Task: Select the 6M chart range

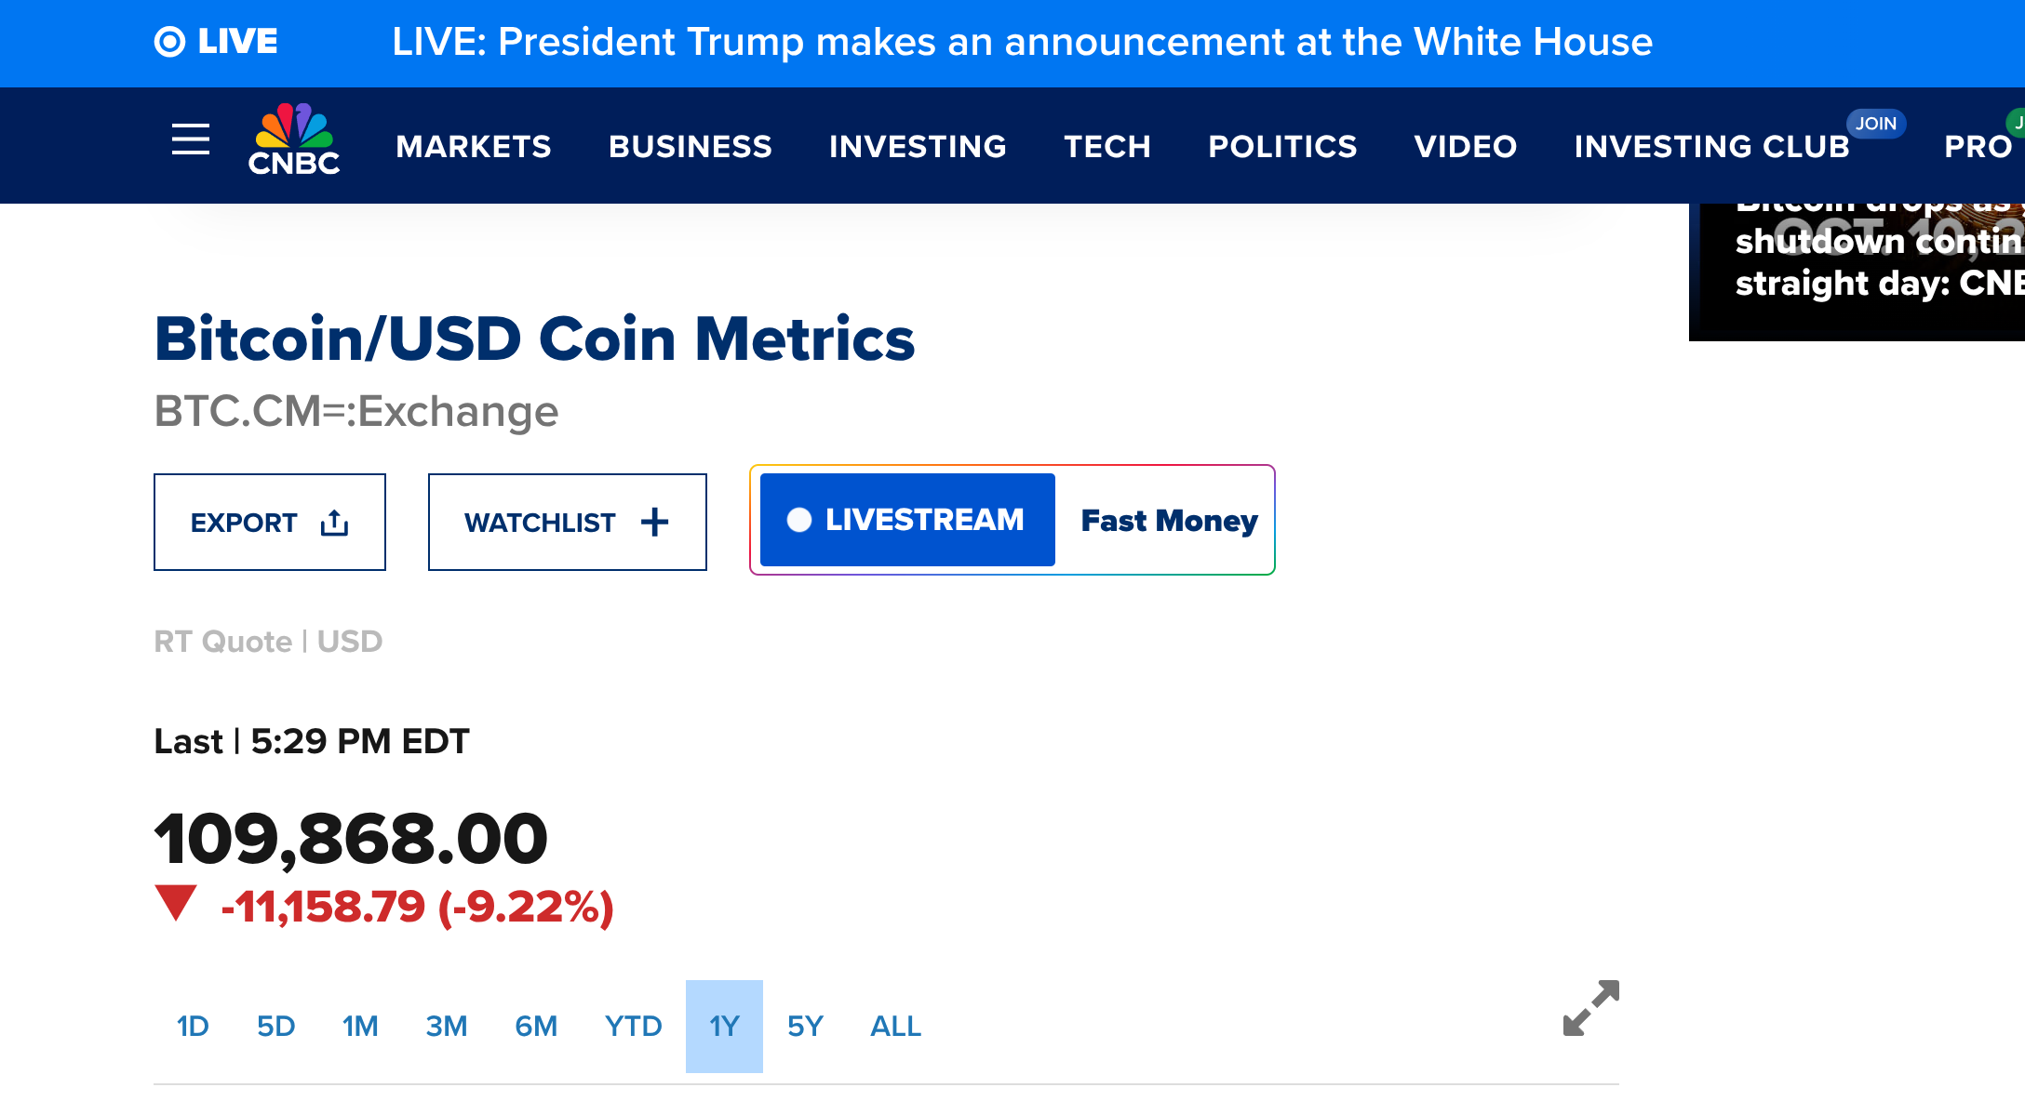Action: (536, 1027)
